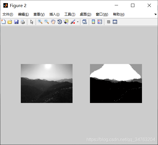
Task: Maximize the Figure 2 window
Action: point(133,5)
